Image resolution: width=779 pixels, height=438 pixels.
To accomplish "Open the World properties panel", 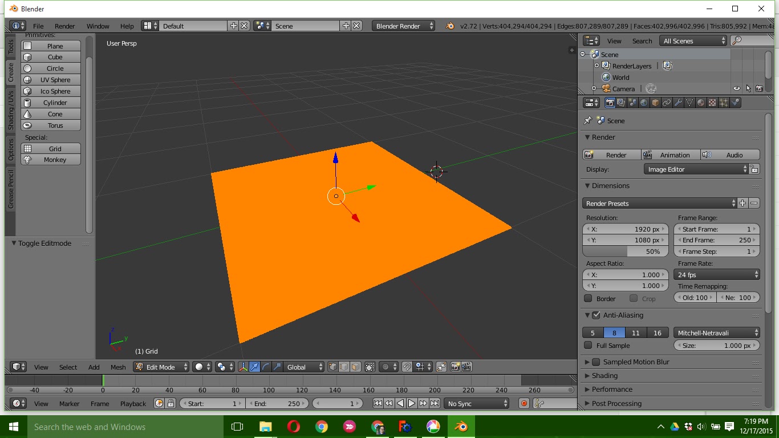I will pyautogui.click(x=644, y=102).
